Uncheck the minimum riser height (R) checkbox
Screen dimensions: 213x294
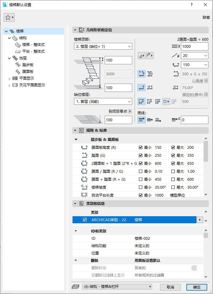pos(141,148)
